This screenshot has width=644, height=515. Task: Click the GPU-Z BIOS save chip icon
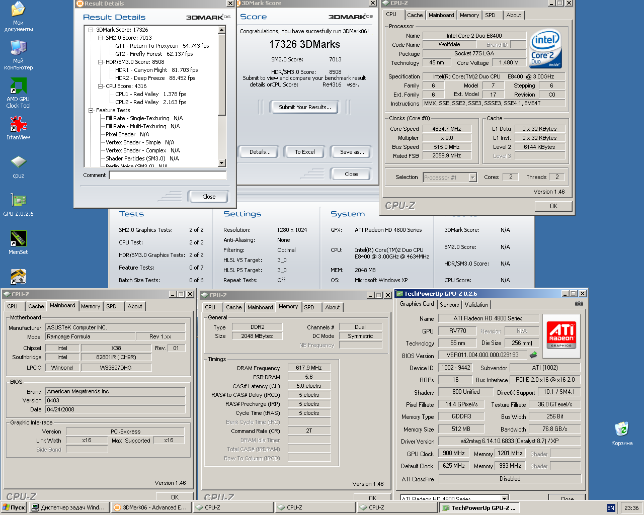533,355
